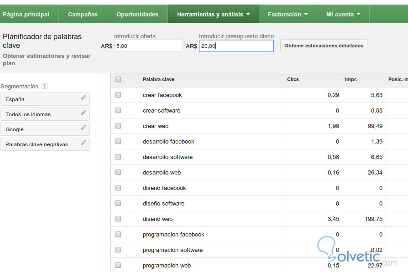Open Todos los idiomas language setting

(45, 114)
